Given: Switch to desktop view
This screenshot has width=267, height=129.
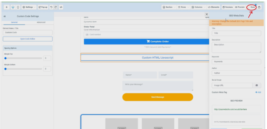Looking at the screenshot, I should (x=13, y=7).
